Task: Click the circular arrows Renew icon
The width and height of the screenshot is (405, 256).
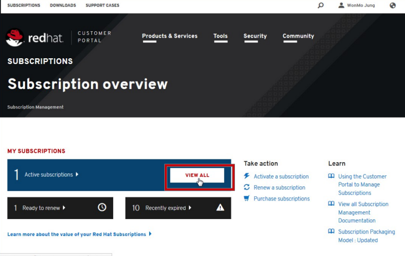Action: tap(247, 187)
